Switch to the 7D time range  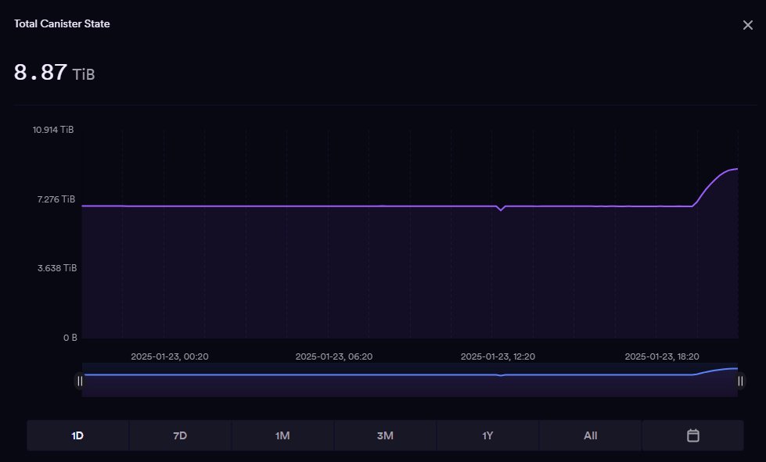pyautogui.click(x=180, y=435)
